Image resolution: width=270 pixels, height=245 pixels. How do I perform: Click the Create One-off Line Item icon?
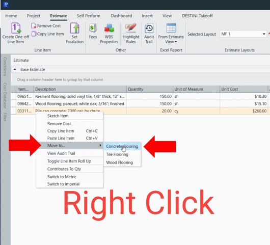(x=16, y=28)
